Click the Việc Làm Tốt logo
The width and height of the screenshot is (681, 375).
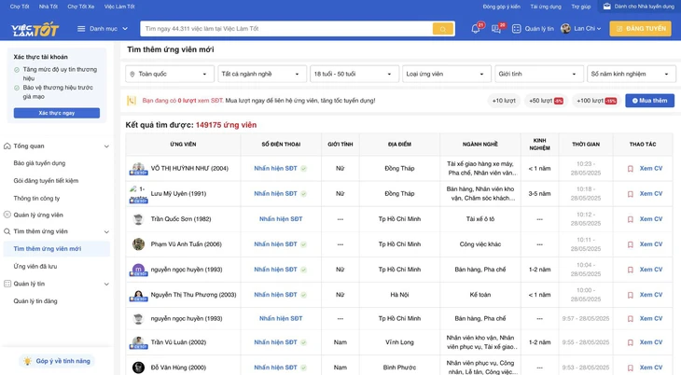point(35,29)
